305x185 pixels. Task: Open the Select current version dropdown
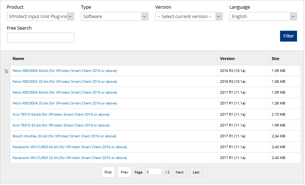(x=189, y=17)
